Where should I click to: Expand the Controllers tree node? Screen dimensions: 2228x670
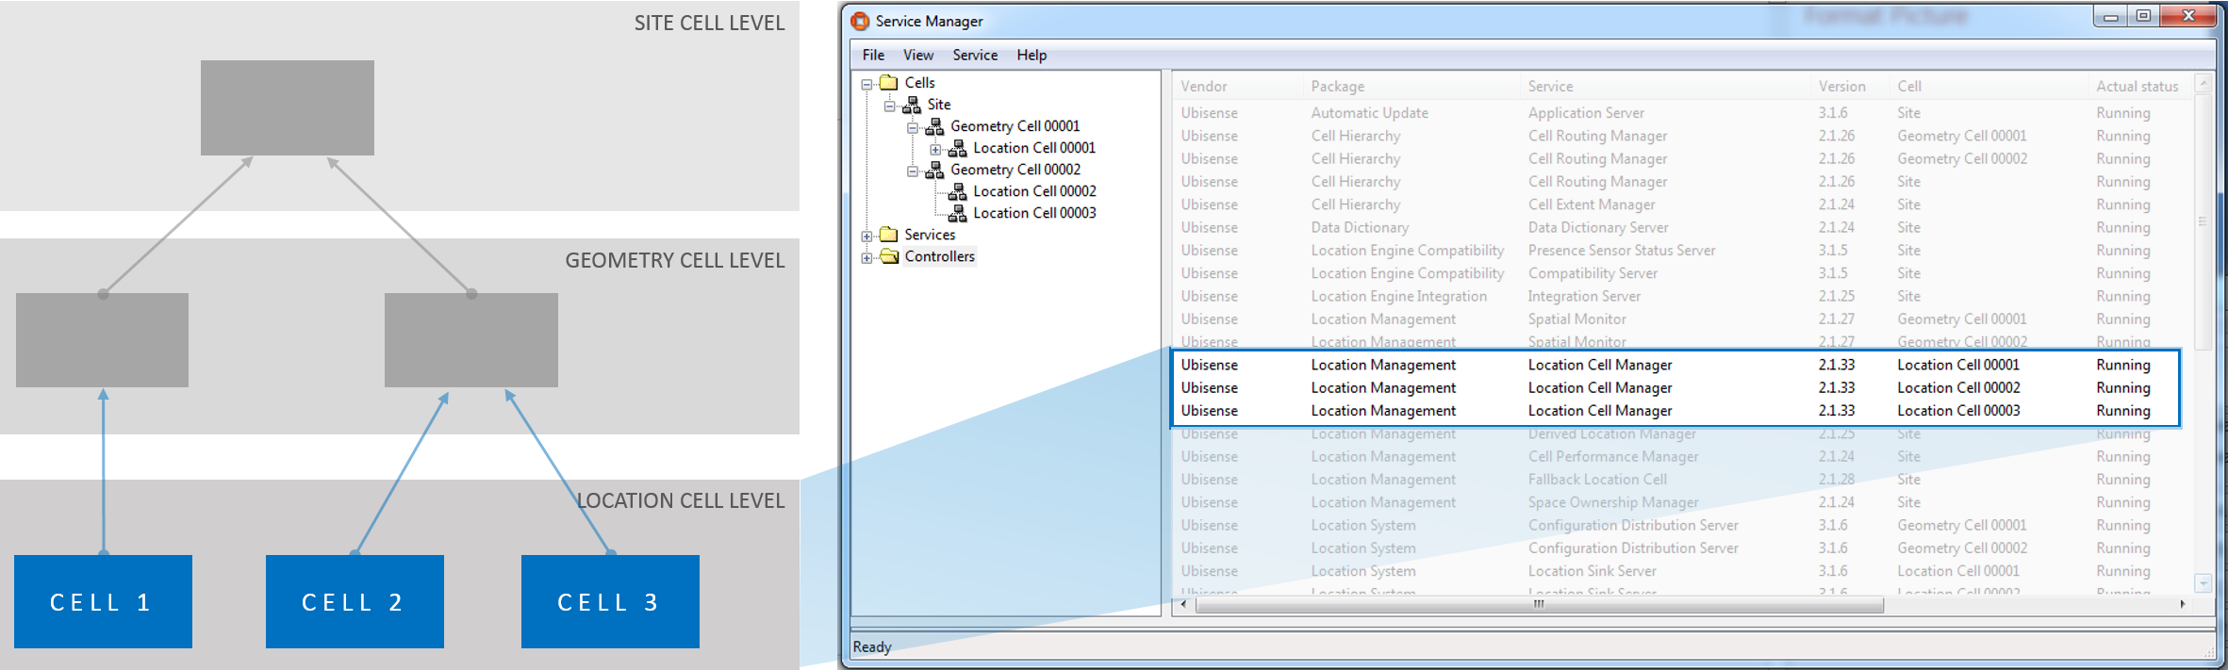coord(866,257)
